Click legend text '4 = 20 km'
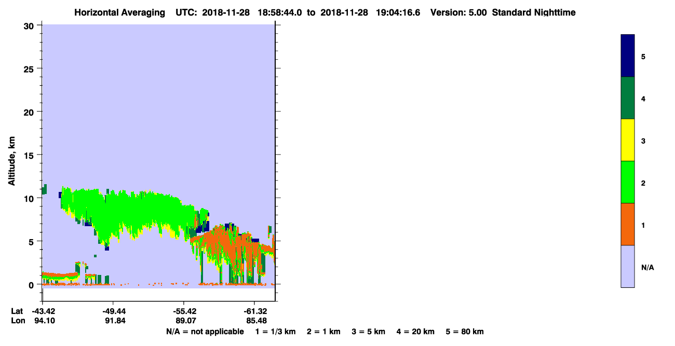This screenshot has height=346, width=675. pos(415,332)
